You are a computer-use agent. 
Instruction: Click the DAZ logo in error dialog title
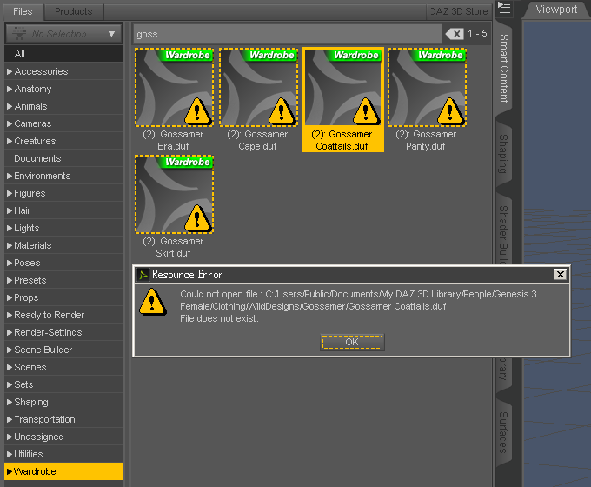[x=143, y=275]
